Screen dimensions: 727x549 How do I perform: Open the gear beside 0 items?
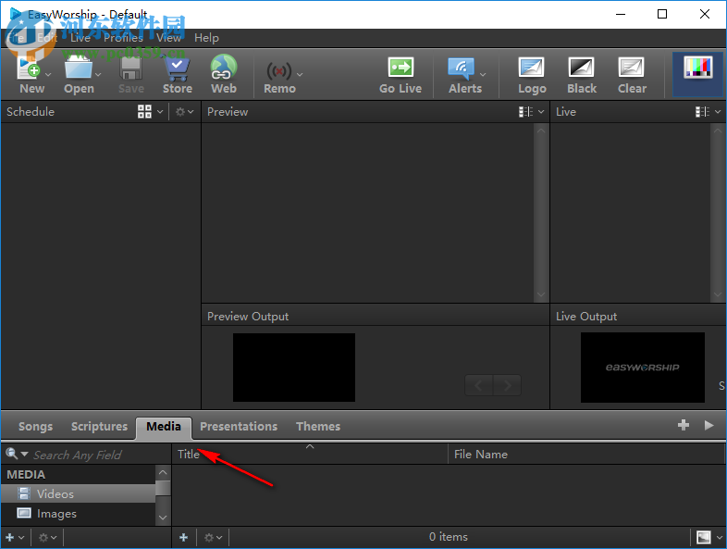(x=209, y=537)
